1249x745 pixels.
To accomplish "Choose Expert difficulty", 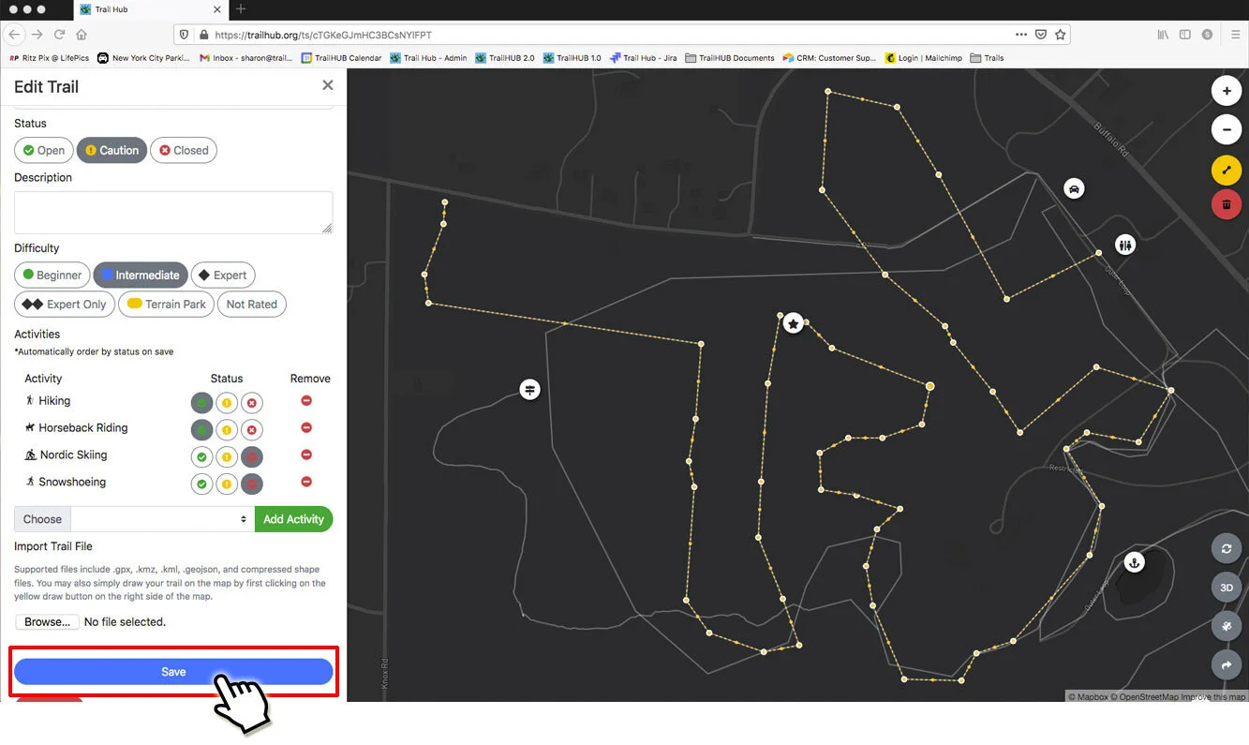I will point(223,275).
